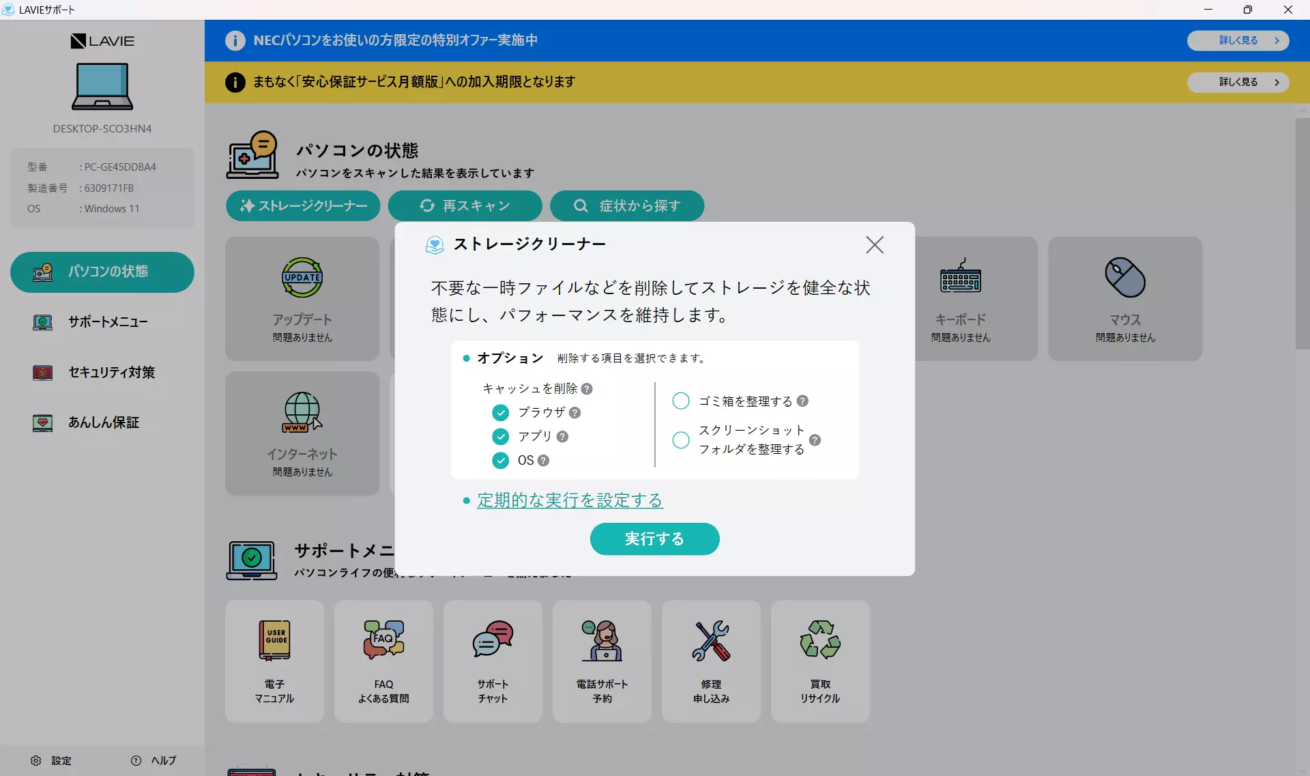Click 詳しく見る on yellow warranty banner

(x=1238, y=82)
